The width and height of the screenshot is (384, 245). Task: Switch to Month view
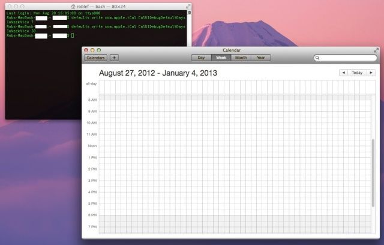point(241,58)
